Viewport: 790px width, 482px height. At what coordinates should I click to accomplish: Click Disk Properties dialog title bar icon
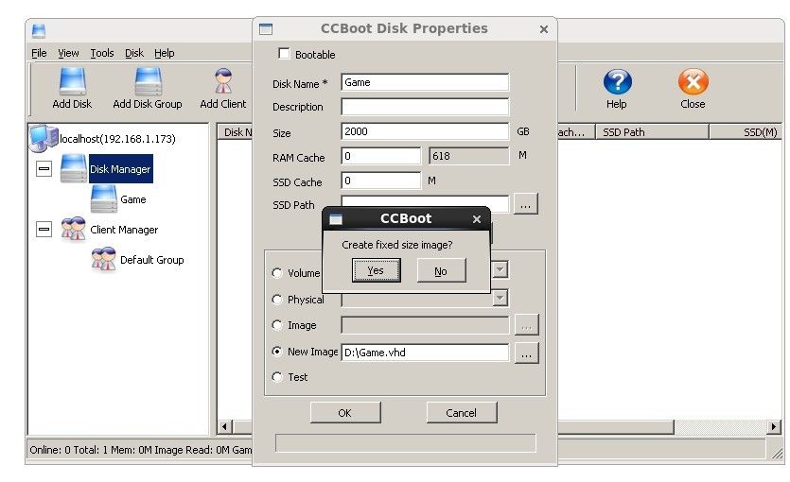pyautogui.click(x=266, y=28)
